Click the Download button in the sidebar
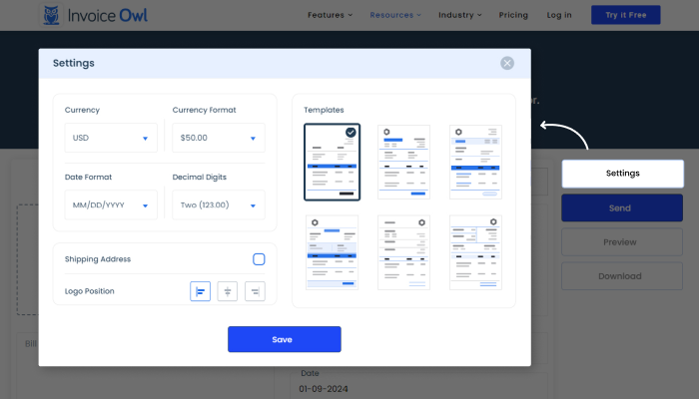 622,276
